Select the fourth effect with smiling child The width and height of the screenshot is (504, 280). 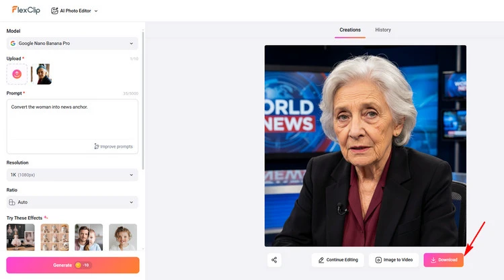[123, 237]
